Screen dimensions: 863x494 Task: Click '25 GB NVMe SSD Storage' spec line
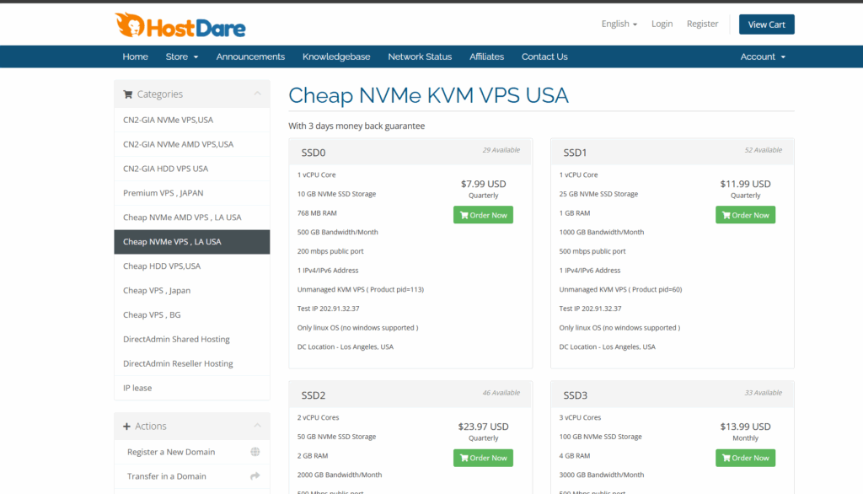(599, 194)
